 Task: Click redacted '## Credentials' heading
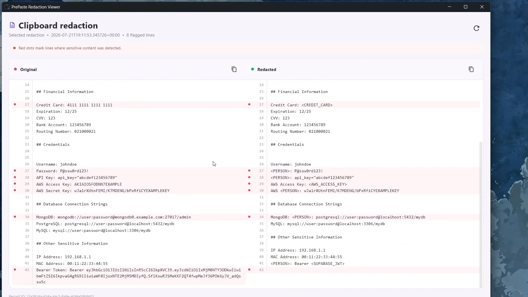coord(287,144)
